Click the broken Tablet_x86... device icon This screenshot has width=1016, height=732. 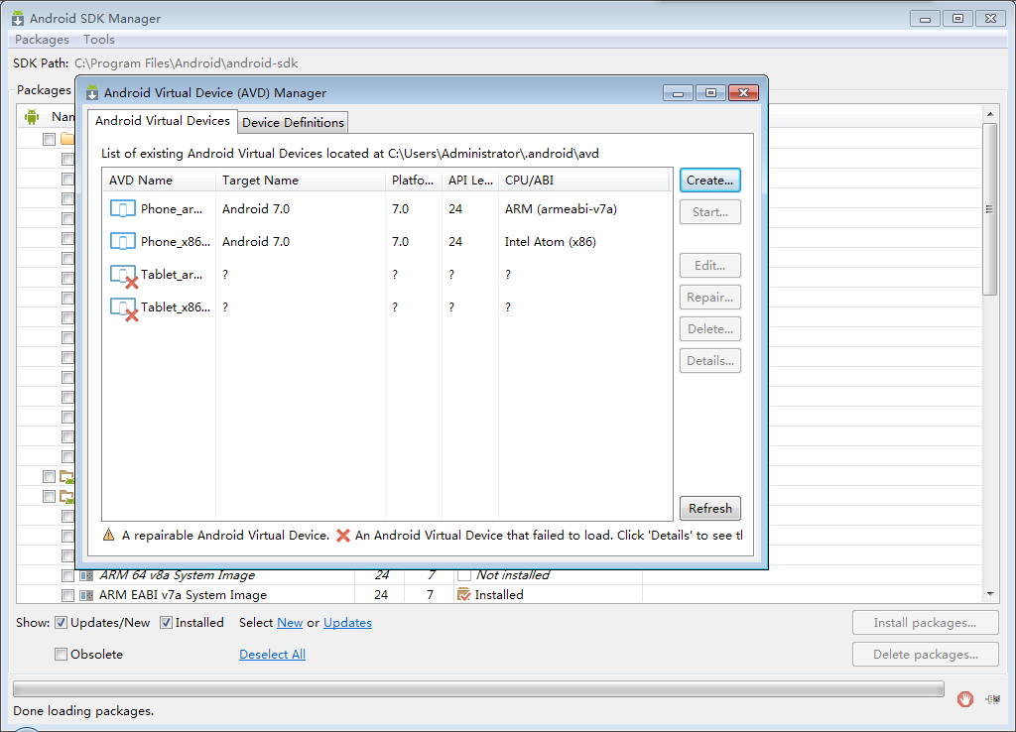(124, 309)
